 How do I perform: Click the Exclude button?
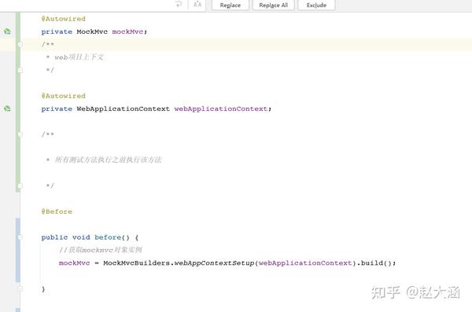point(316,6)
